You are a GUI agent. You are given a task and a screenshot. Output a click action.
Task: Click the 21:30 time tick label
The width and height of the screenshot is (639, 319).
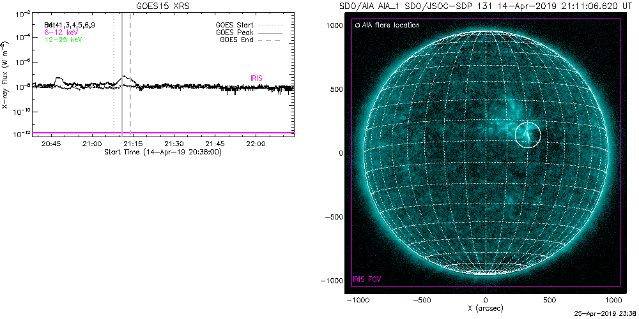click(174, 144)
